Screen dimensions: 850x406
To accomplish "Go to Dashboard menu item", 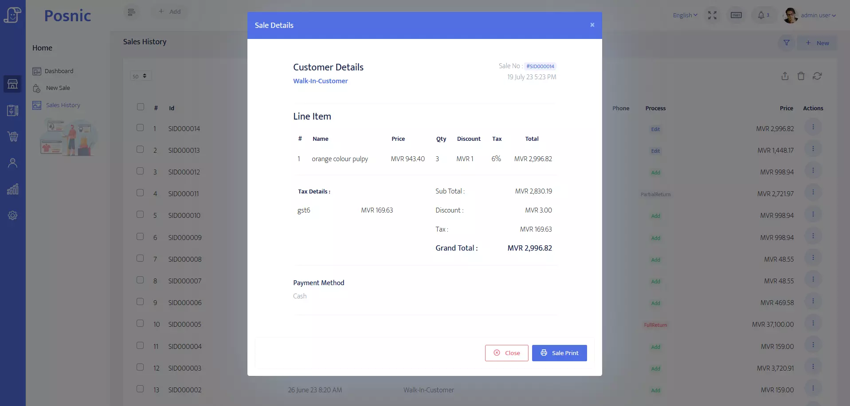I will point(59,71).
